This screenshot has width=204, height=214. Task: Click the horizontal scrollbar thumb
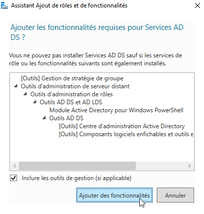[x=77, y=166]
